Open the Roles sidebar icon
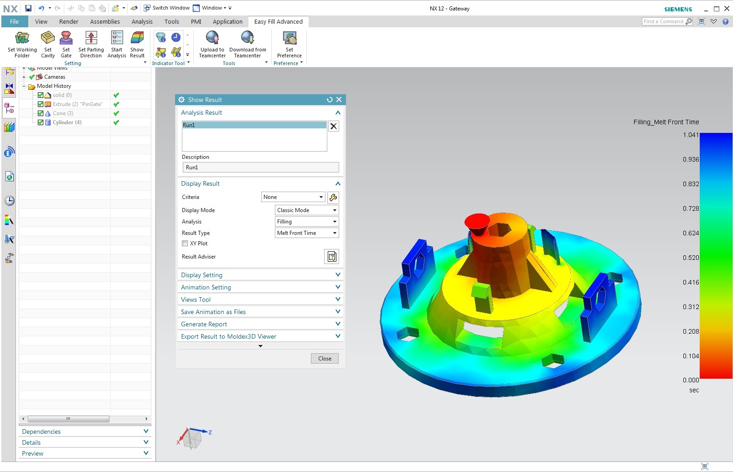 (x=9, y=258)
